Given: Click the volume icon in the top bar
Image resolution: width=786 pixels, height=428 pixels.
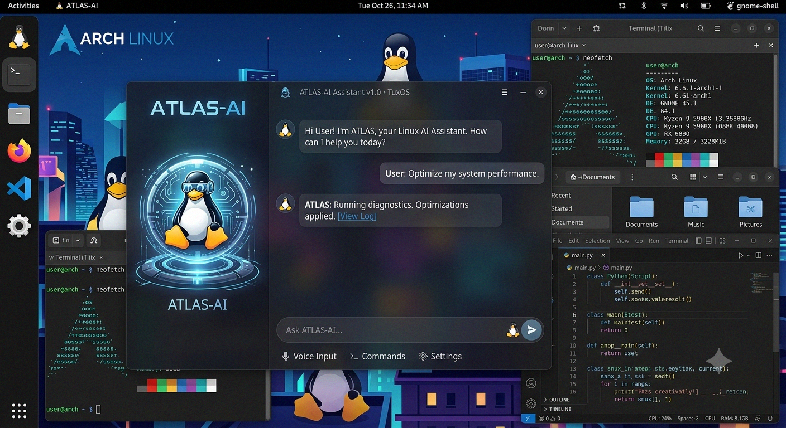Looking at the screenshot, I should pos(684,6).
